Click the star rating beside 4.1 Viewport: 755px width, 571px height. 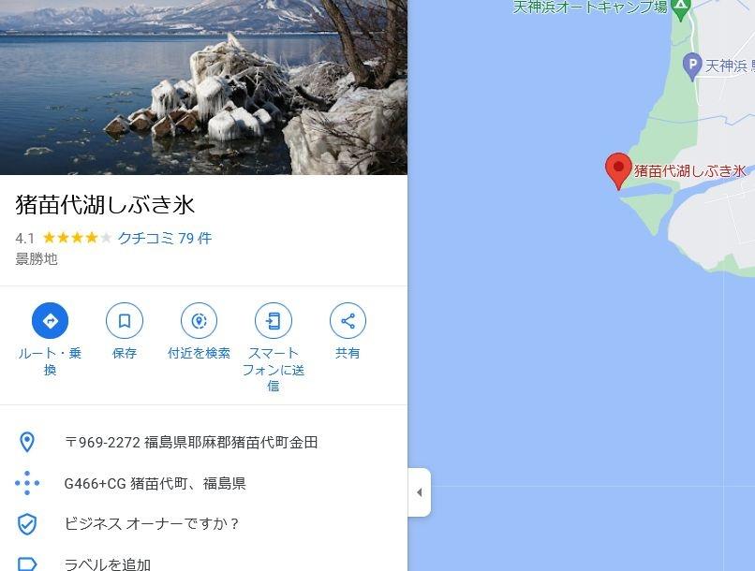click(77, 238)
